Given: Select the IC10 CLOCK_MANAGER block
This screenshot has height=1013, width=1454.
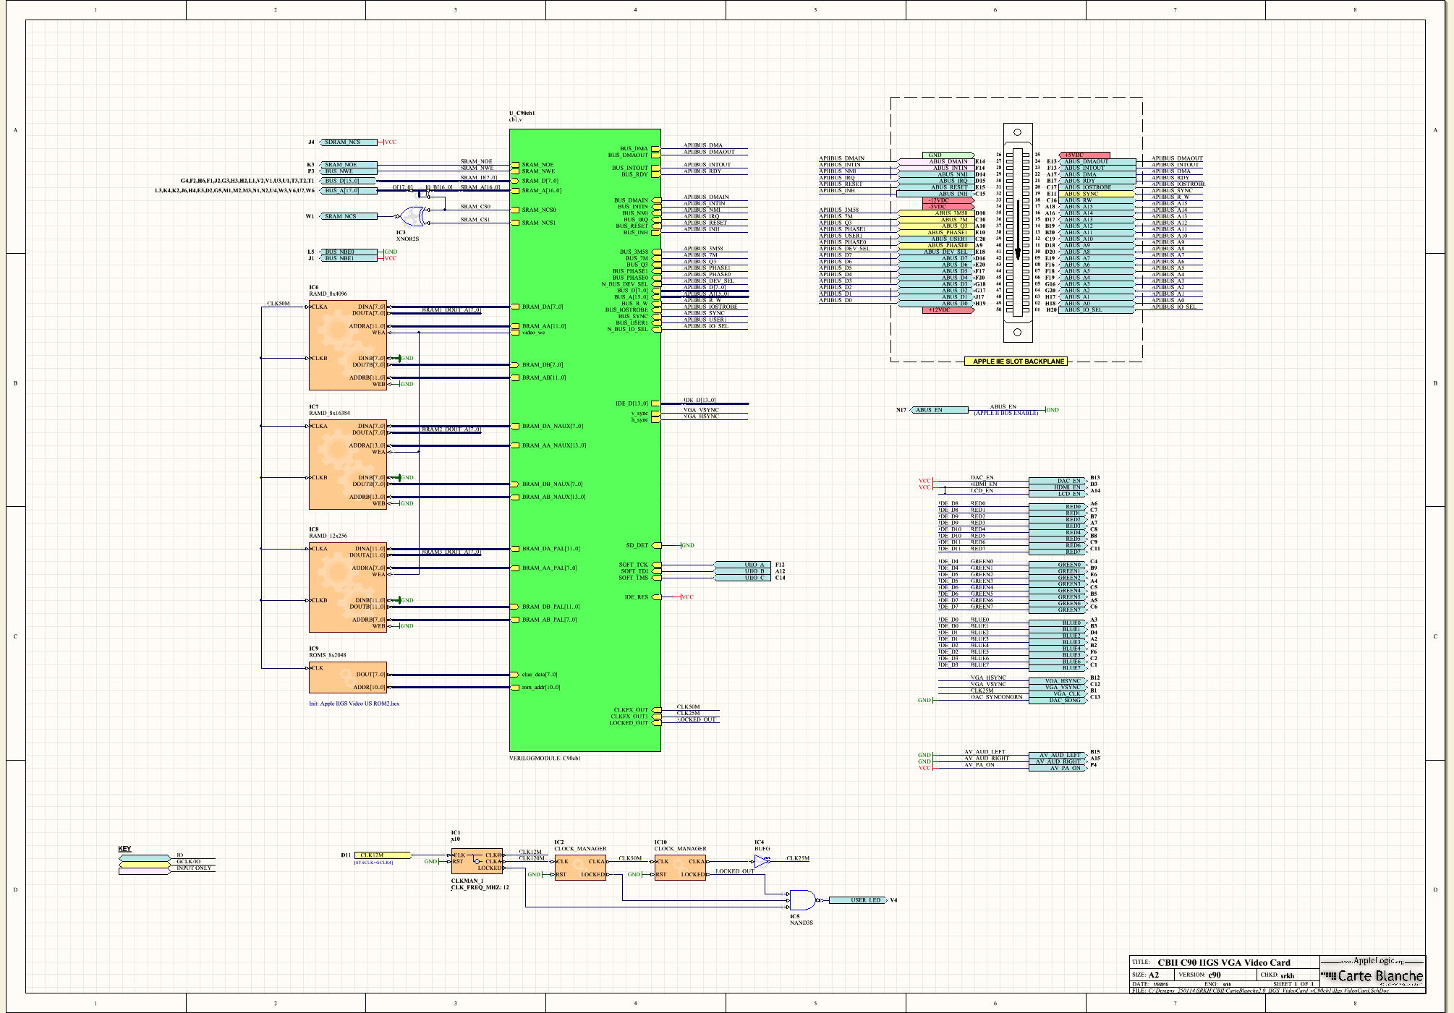Looking at the screenshot, I should tap(680, 868).
